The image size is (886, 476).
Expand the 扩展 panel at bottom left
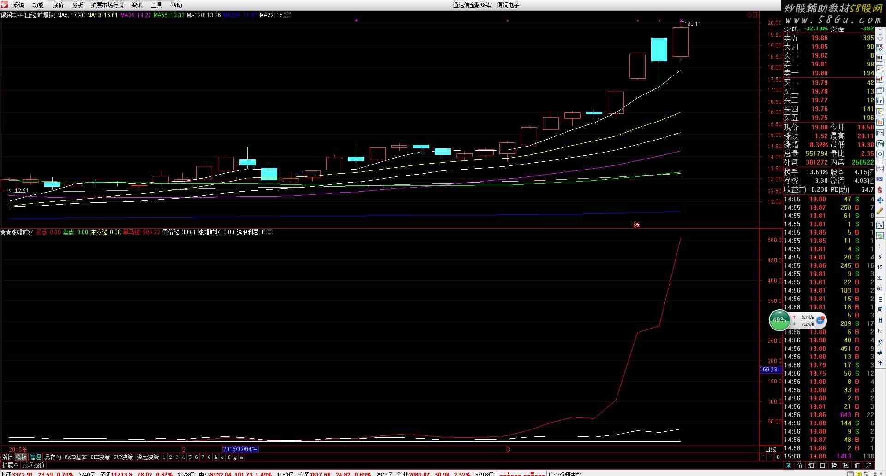pyautogui.click(x=10, y=465)
